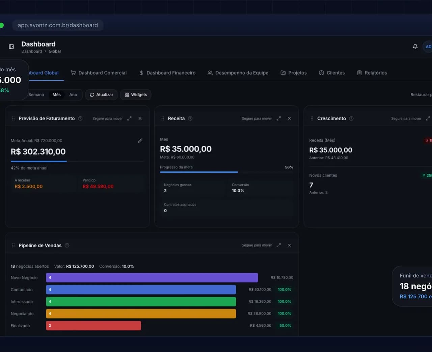Open Pipeline de Vendas help icon
432x352 pixels.
[x=67, y=245]
